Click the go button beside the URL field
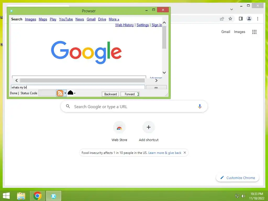268x201 pixels. (x=156, y=87)
